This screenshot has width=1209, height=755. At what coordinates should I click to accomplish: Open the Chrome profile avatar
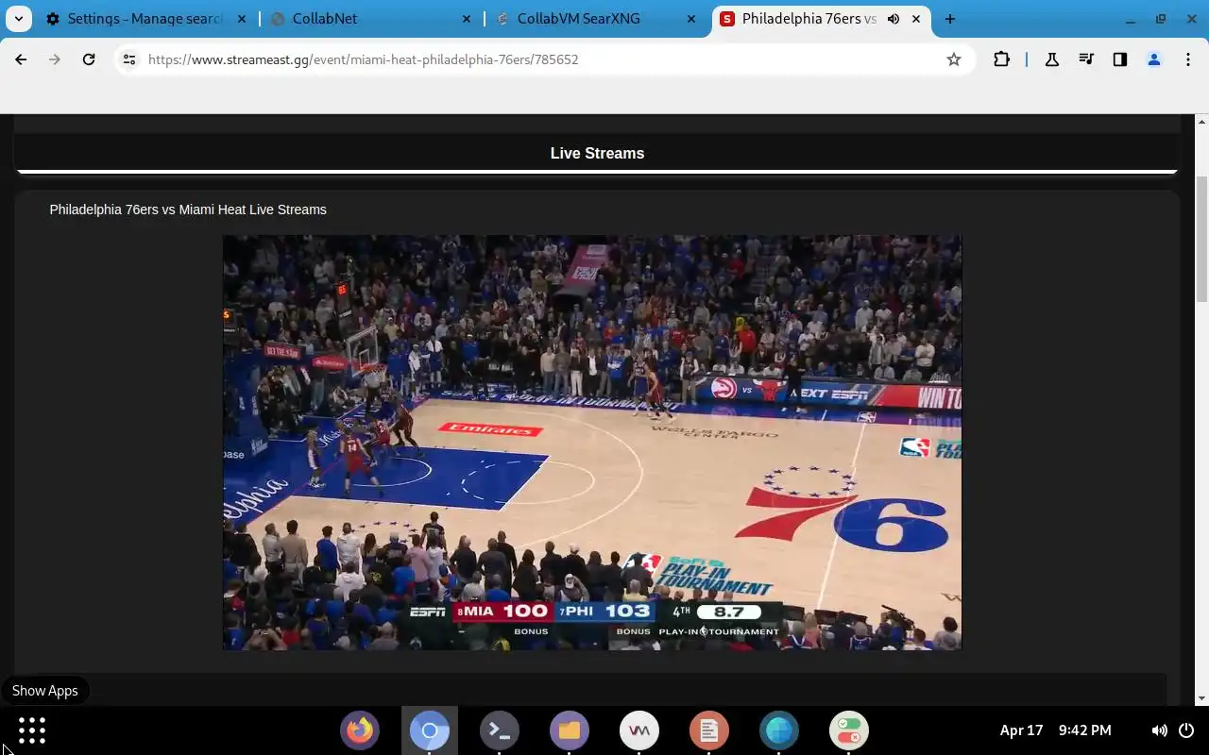click(1153, 59)
